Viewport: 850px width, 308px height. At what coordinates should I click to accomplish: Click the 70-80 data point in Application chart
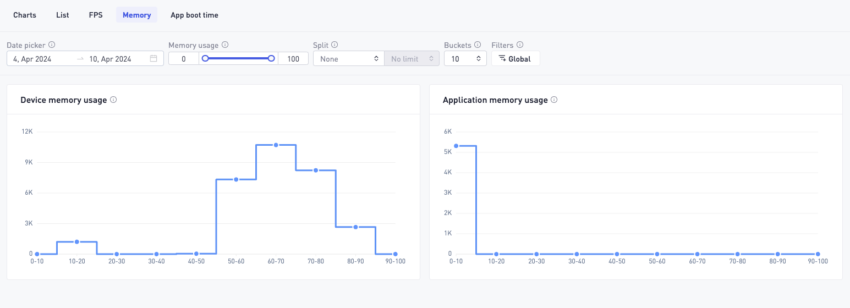pos(737,254)
